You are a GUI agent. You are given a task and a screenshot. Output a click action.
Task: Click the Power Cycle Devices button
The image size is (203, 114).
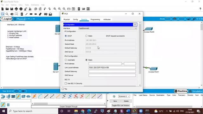click(16, 91)
